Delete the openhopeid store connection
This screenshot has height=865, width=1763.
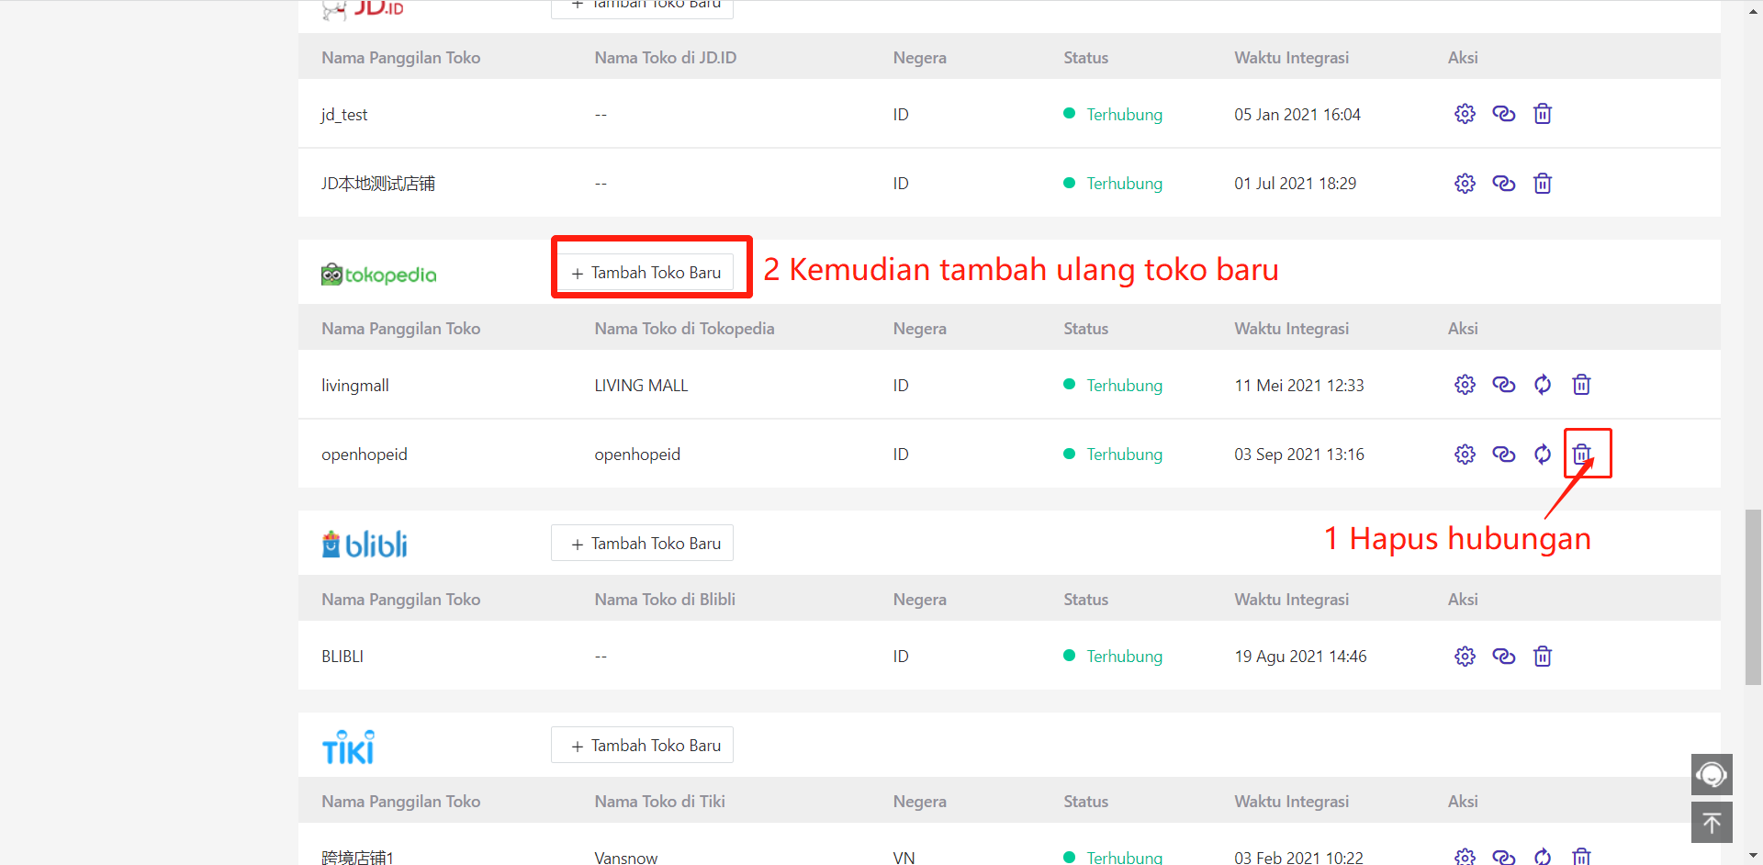coord(1581,454)
